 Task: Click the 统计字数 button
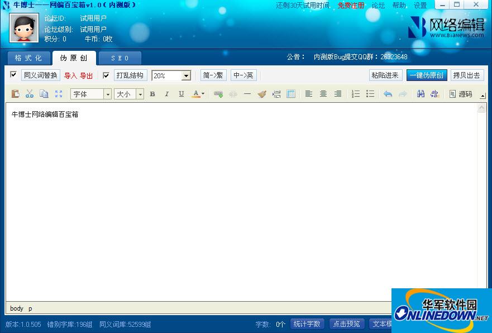point(307,324)
